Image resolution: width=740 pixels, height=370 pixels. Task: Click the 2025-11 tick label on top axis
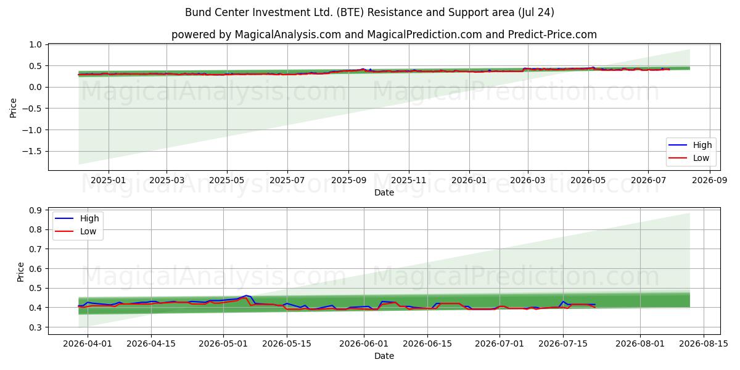409,181
